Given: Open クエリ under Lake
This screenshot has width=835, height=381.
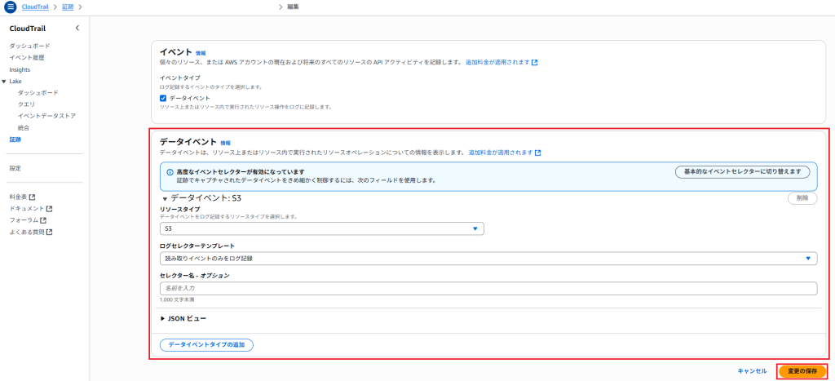Looking at the screenshot, I should coord(27,104).
